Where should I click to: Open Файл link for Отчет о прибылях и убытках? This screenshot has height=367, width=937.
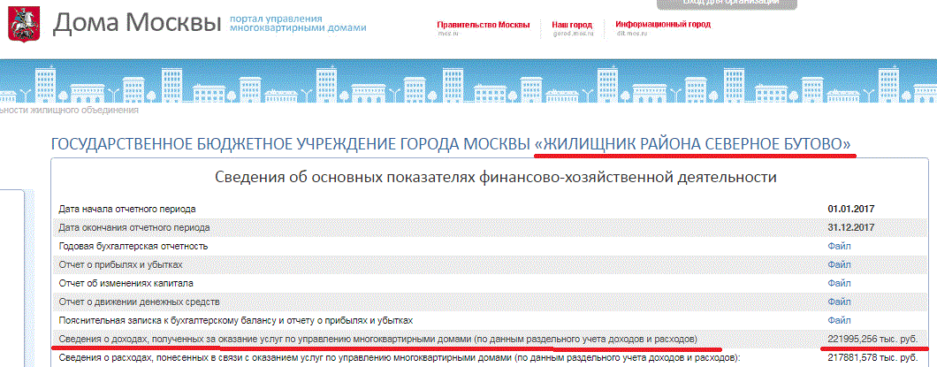[x=840, y=264]
